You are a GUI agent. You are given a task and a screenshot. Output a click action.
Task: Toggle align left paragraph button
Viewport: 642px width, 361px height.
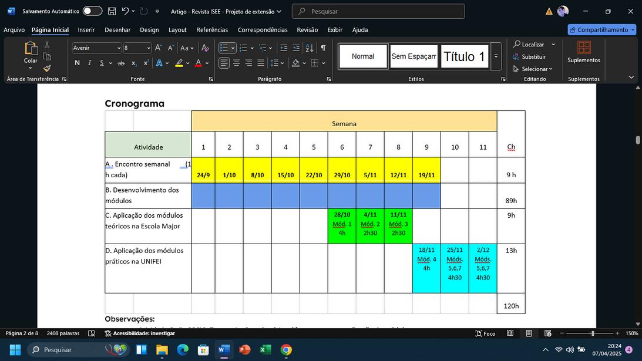point(224,63)
